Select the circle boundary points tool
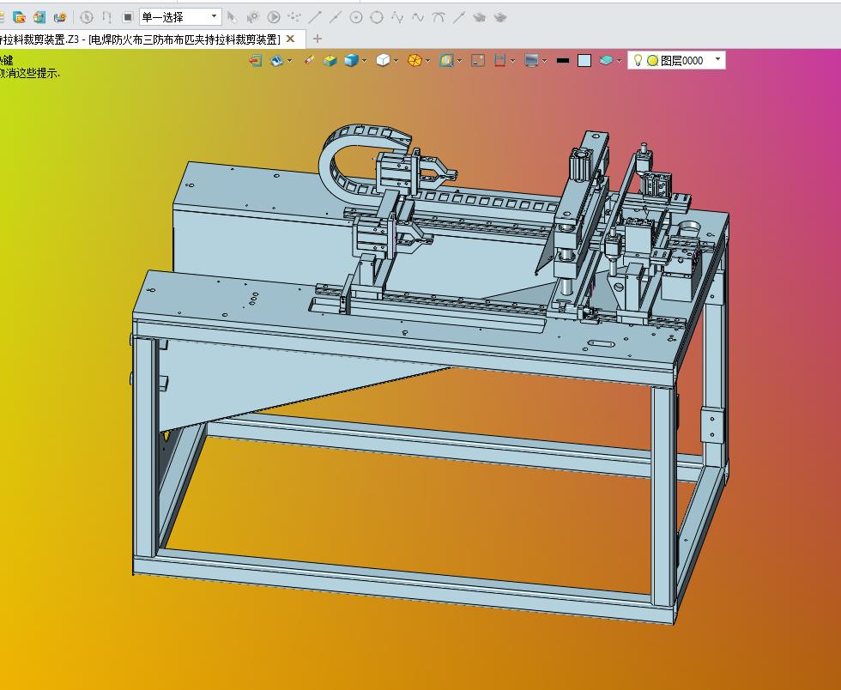 377,17
